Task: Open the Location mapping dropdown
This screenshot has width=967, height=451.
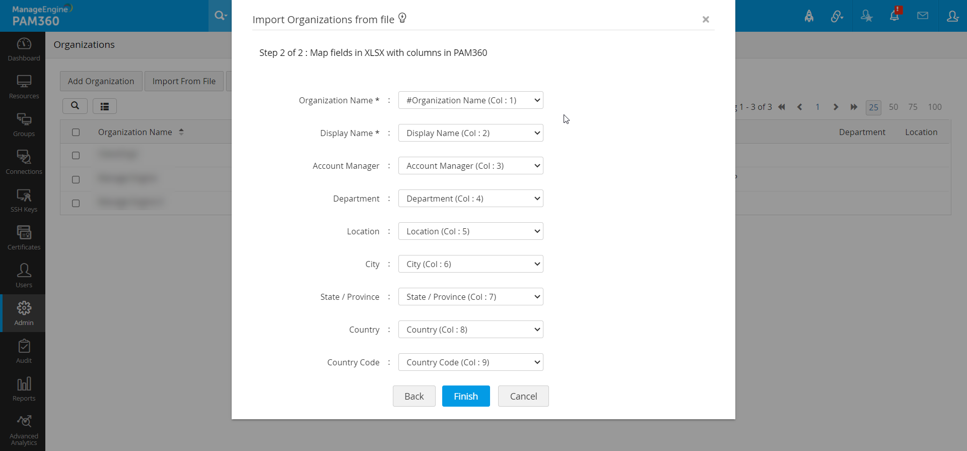Action: [471, 231]
